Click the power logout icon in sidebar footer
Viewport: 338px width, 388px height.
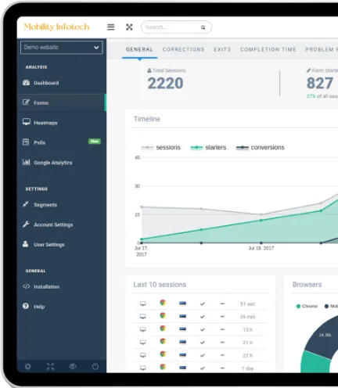(x=95, y=366)
